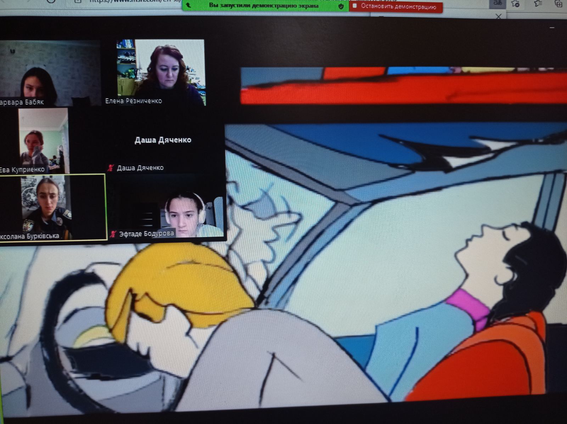The width and height of the screenshot is (567, 424).
Task: Click the Остановить демонстрацию stop button
Action: click(x=396, y=6)
